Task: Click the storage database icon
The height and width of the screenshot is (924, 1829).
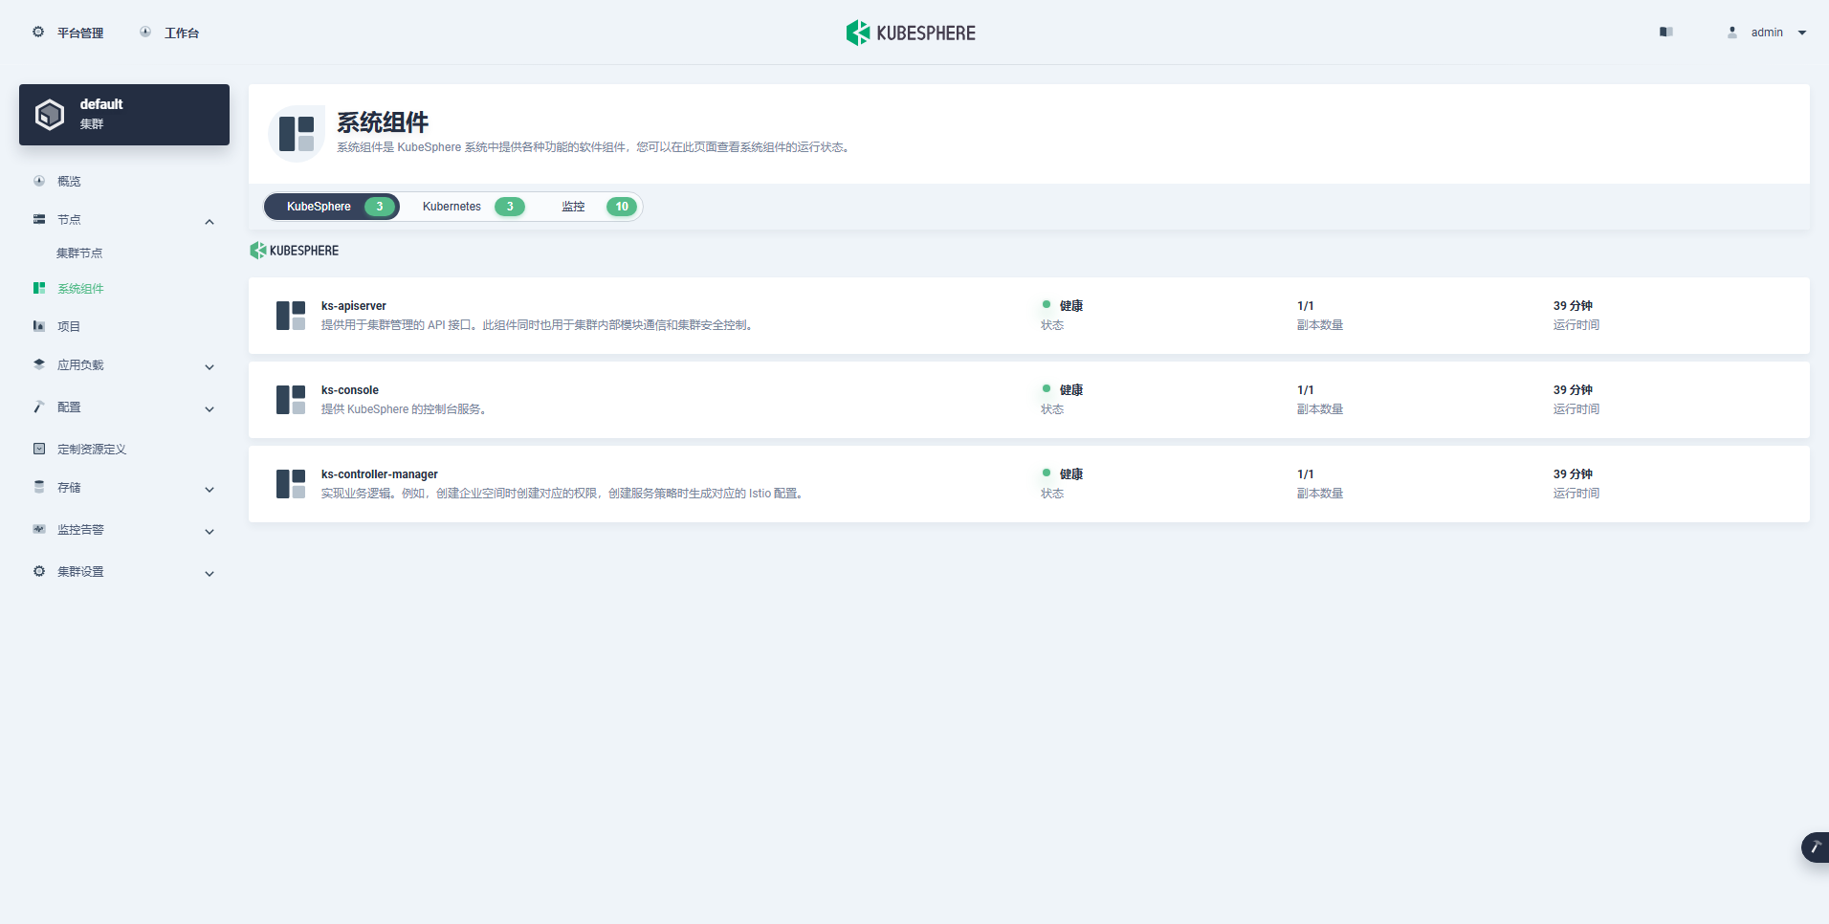Action: [39, 487]
